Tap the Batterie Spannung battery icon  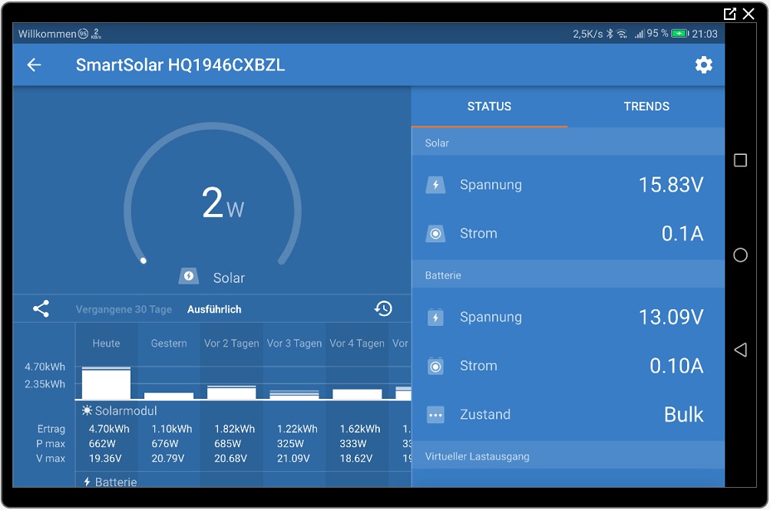pos(435,318)
